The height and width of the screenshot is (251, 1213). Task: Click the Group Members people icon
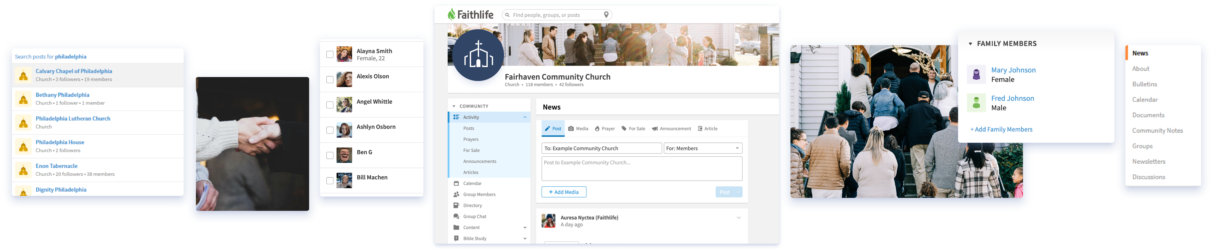[456, 194]
